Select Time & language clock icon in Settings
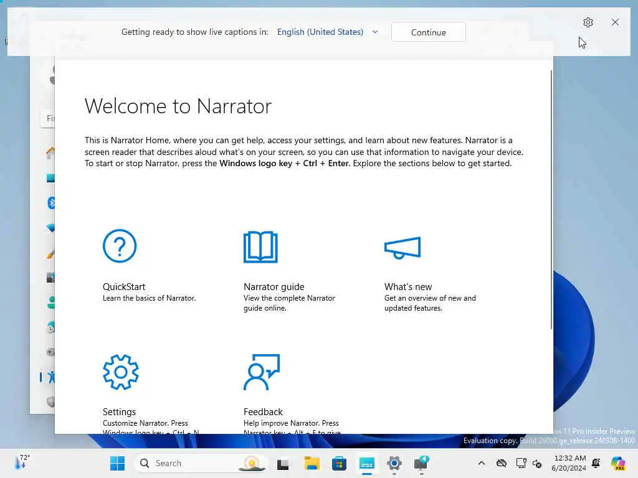The height and width of the screenshot is (478, 638). tap(51, 327)
